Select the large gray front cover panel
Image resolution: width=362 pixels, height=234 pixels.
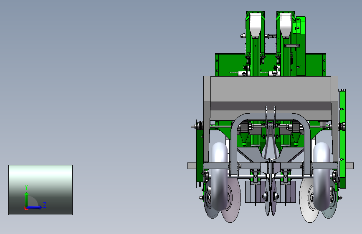pyautogui.click(x=271, y=89)
